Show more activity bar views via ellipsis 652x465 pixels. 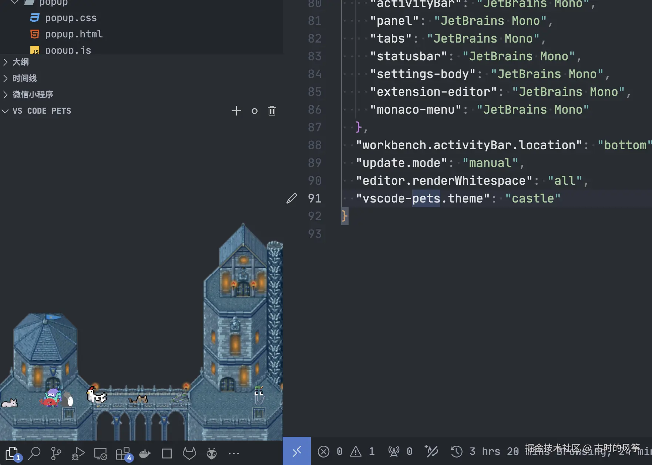[x=234, y=453]
